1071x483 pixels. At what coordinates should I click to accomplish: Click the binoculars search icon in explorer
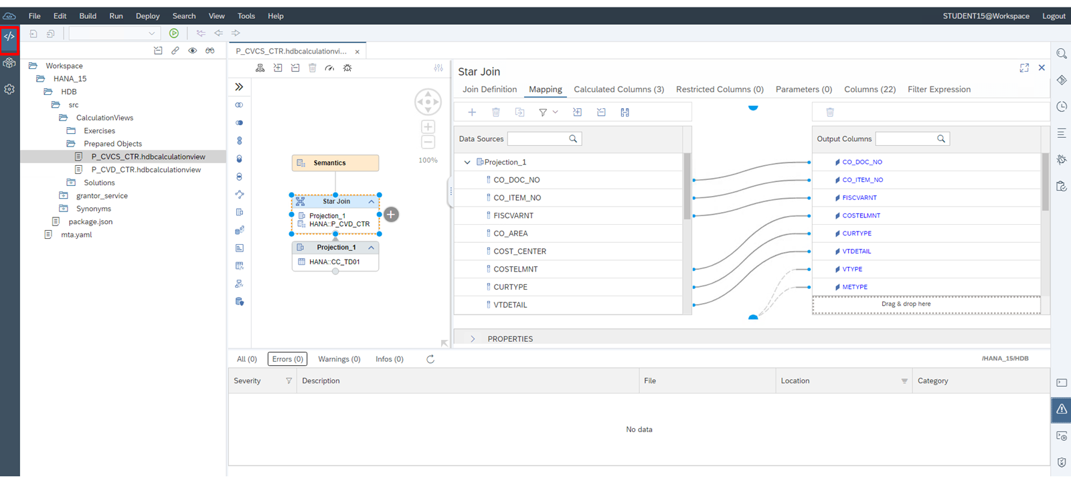point(210,51)
